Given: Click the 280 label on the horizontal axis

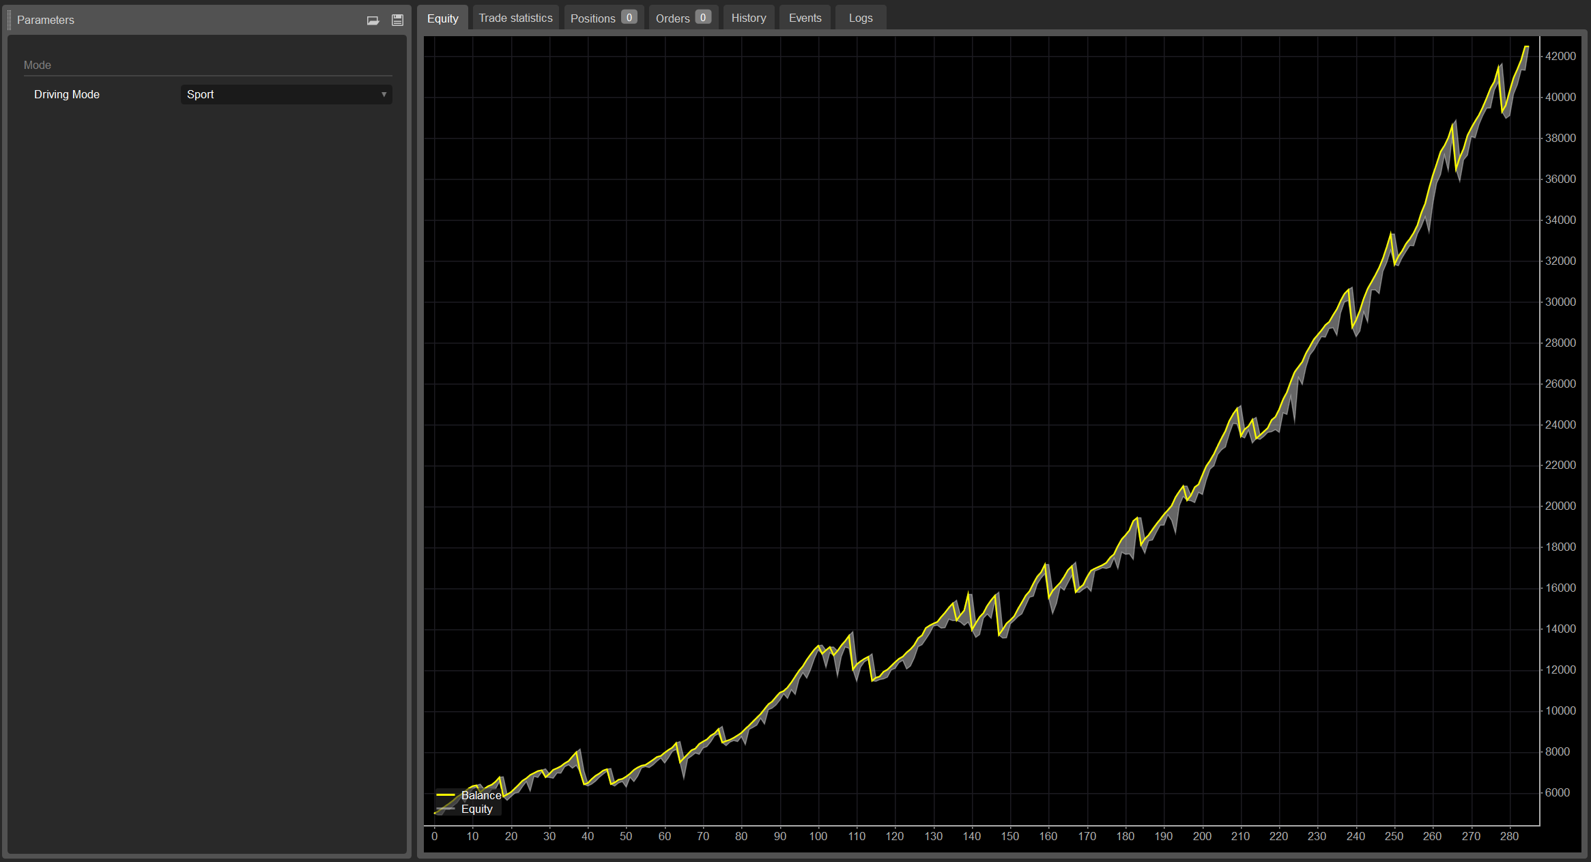Looking at the screenshot, I should (x=1509, y=836).
